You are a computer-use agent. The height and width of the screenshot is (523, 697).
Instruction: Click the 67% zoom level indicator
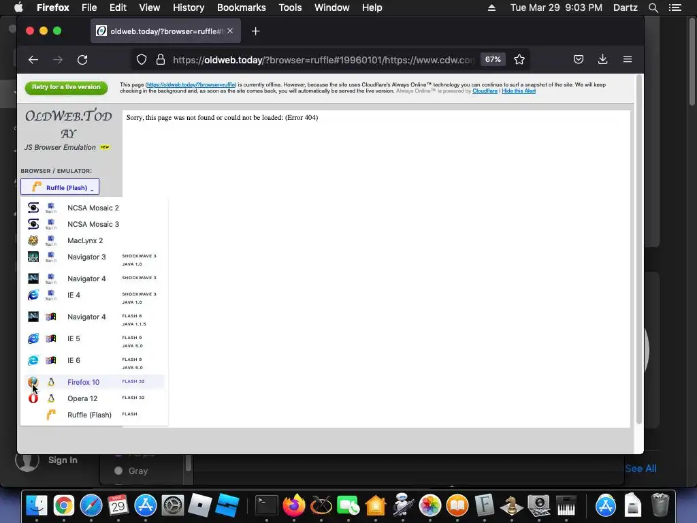(493, 60)
